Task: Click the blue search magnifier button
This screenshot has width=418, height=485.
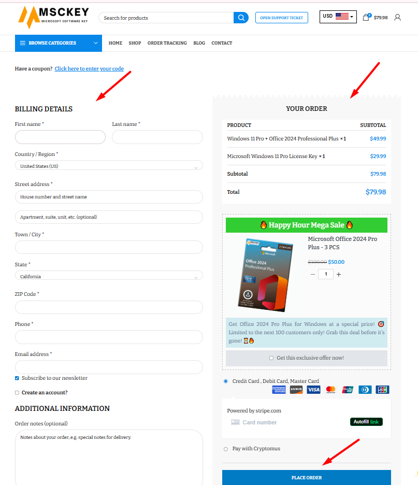Action: [x=241, y=18]
